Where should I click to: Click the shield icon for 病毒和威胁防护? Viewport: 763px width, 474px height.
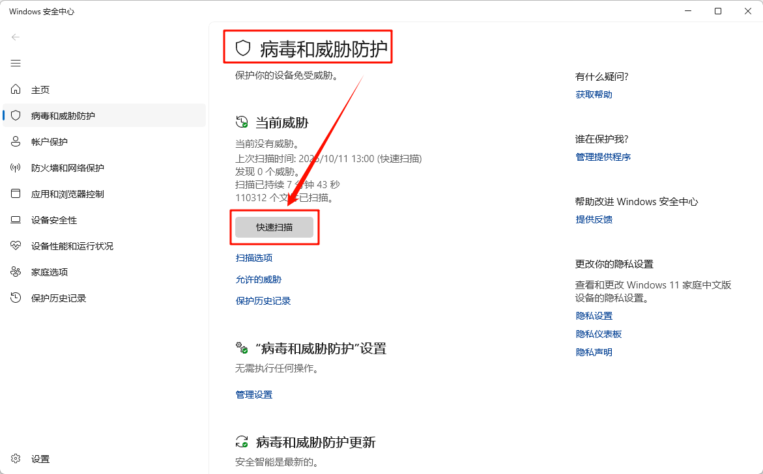[x=16, y=116]
